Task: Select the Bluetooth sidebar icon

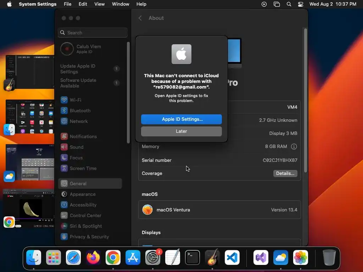Action: click(64, 110)
